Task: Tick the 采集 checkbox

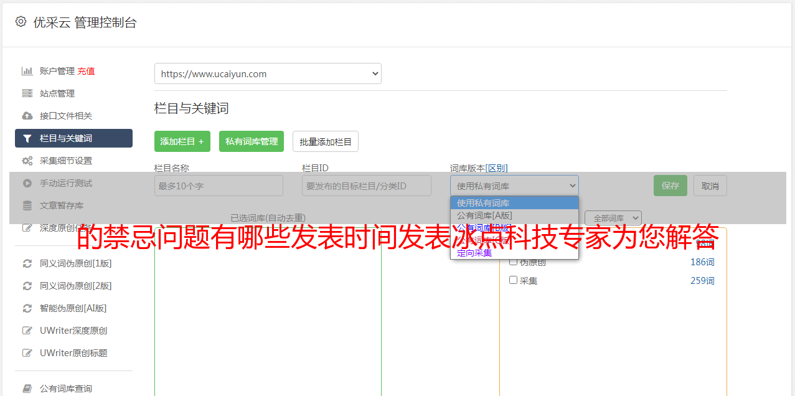Action: tap(514, 280)
